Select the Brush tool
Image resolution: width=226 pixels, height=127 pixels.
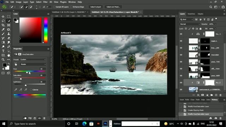coord(3,34)
